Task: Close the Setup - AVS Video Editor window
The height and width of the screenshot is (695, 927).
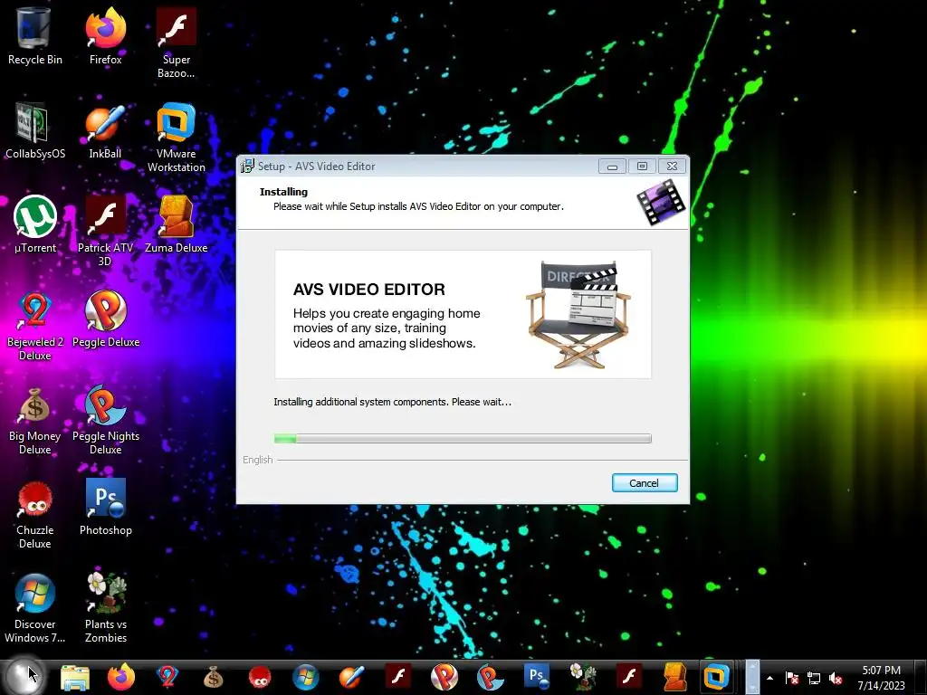Action: (x=673, y=167)
